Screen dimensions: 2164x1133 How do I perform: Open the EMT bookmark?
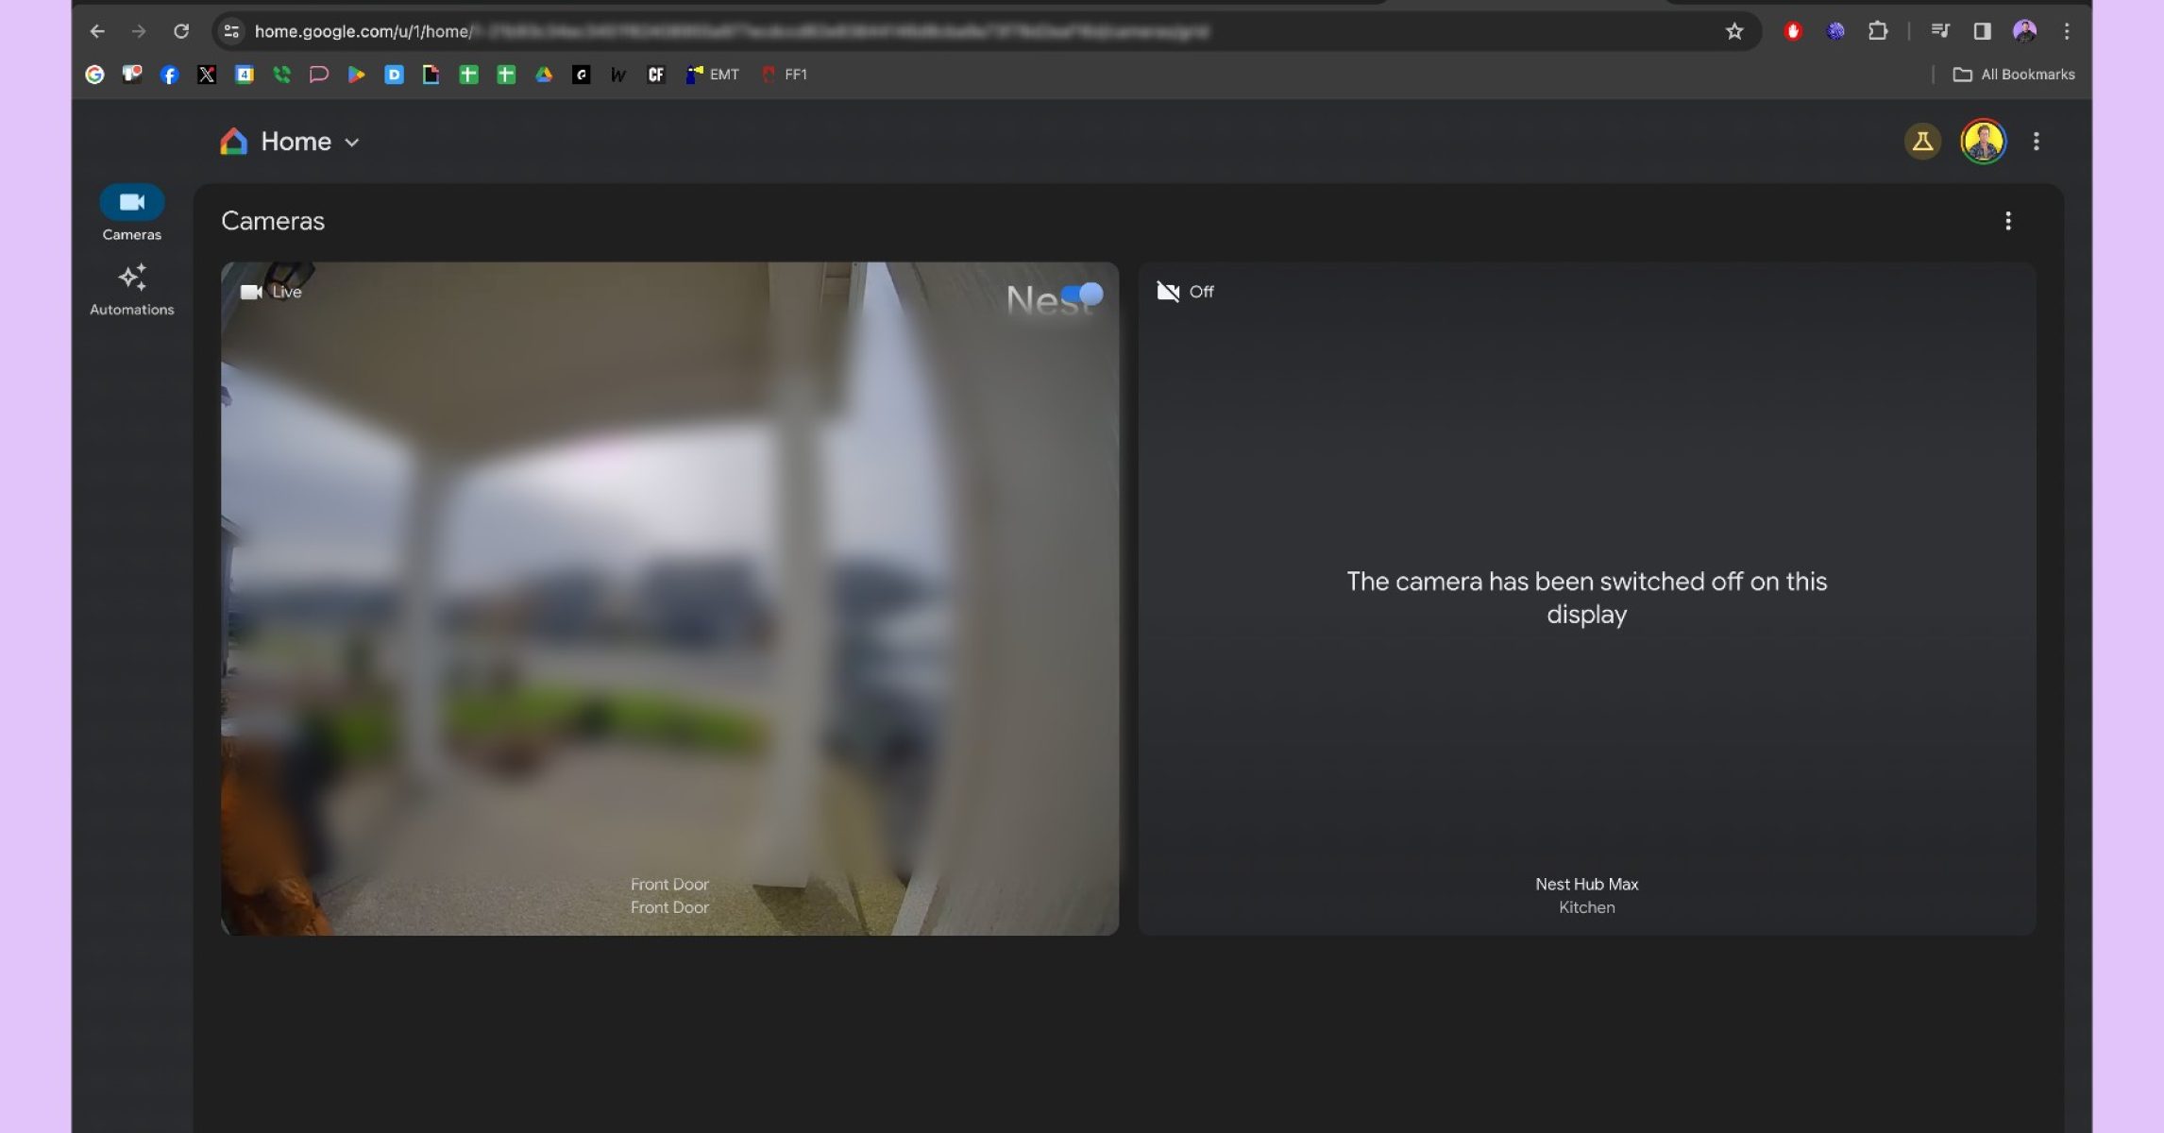click(x=713, y=75)
